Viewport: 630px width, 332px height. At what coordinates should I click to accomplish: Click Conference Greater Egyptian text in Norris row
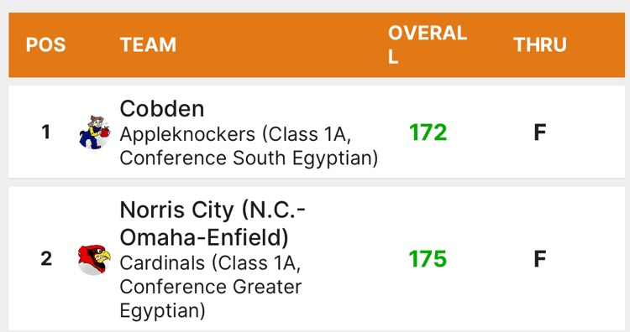(x=211, y=298)
